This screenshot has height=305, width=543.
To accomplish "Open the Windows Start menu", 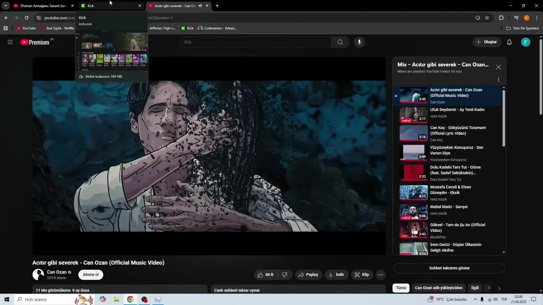I will pos(6,299).
